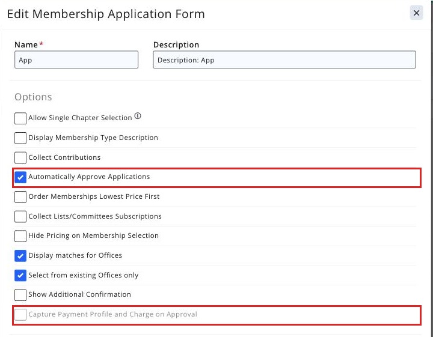
Task: Click the Name field label
Action: [x=26, y=44]
